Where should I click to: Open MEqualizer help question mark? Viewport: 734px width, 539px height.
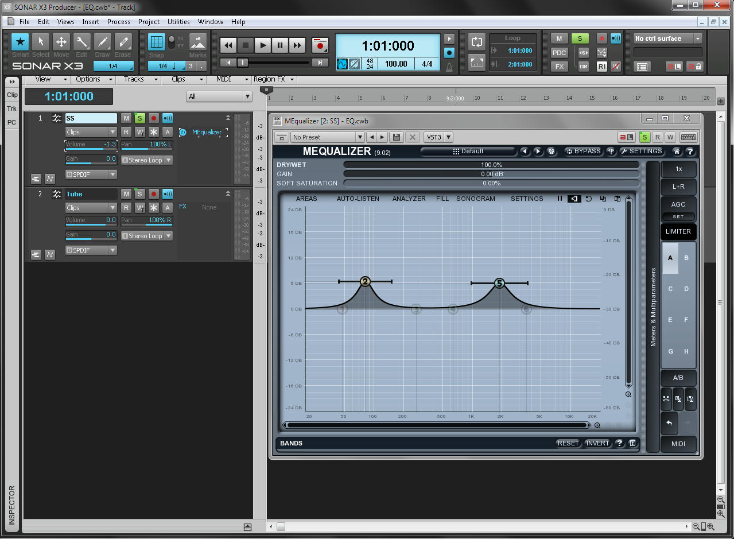pyautogui.click(x=690, y=152)
